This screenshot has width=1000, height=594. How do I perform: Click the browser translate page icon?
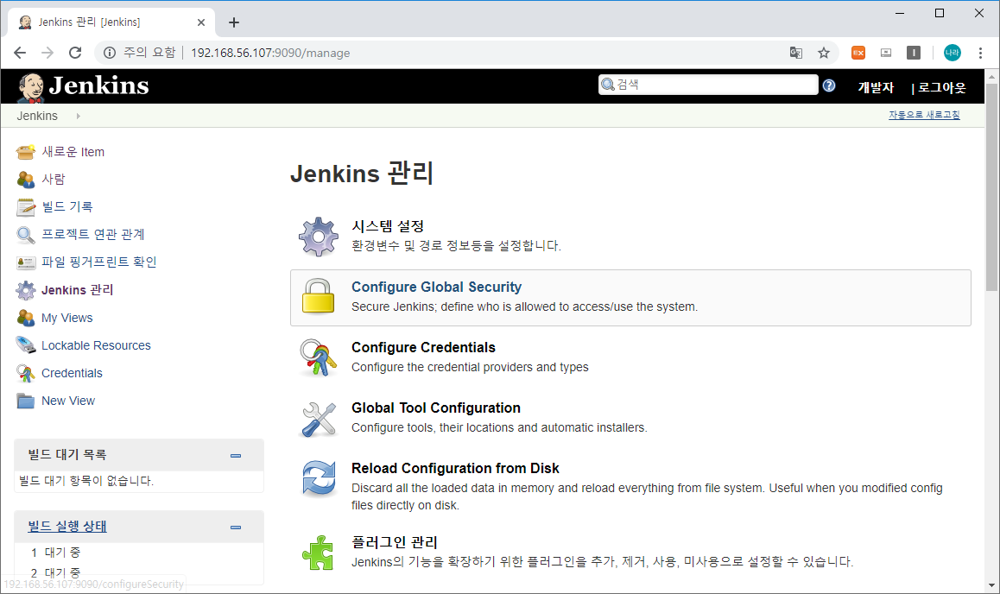click(796, 53)
